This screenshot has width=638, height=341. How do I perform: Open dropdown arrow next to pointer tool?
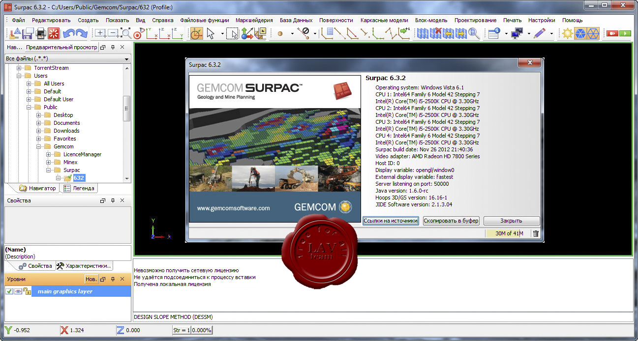point(222,34)
